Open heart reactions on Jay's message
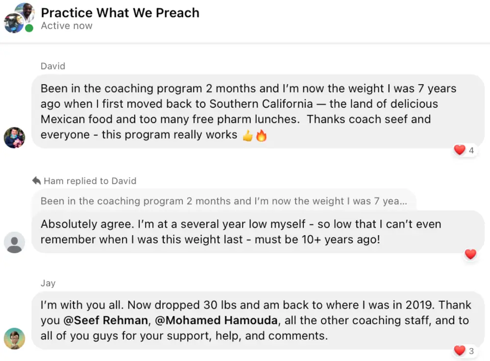The image size is (490, 361). [x=465, y=351]
